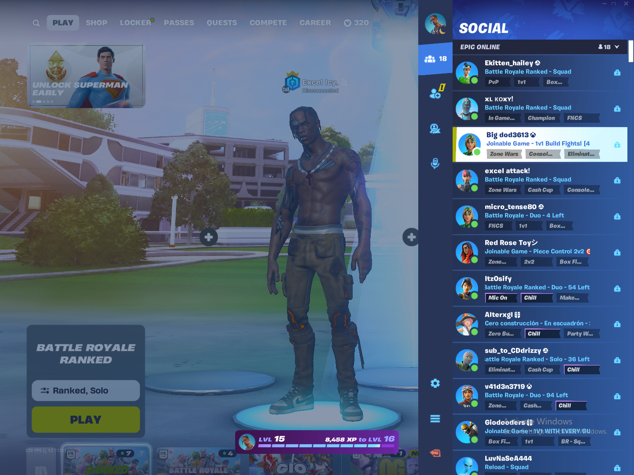Click XL KOXY!'s avatar picture
The width and height of the screenshot is (634, 475).
(x=467, y=109)
